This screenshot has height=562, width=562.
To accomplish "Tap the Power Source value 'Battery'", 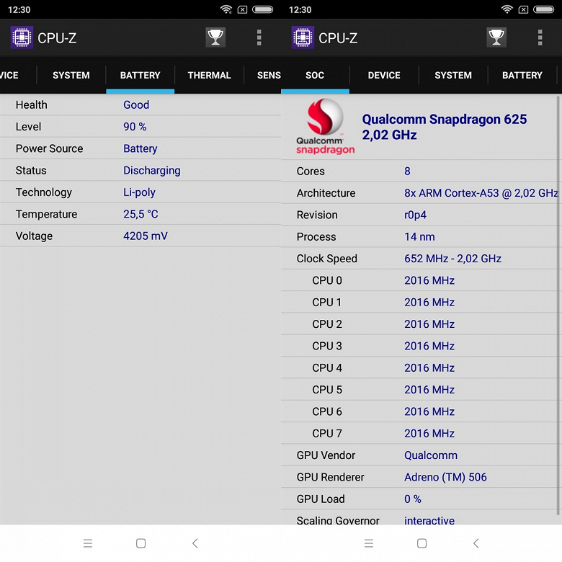I will pos(140,148).
